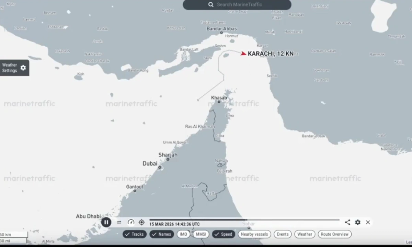Select the Weather chip in playback bar
Image resolution: width=412 pixels, height=247 pixels.
(x=305, y=234)
